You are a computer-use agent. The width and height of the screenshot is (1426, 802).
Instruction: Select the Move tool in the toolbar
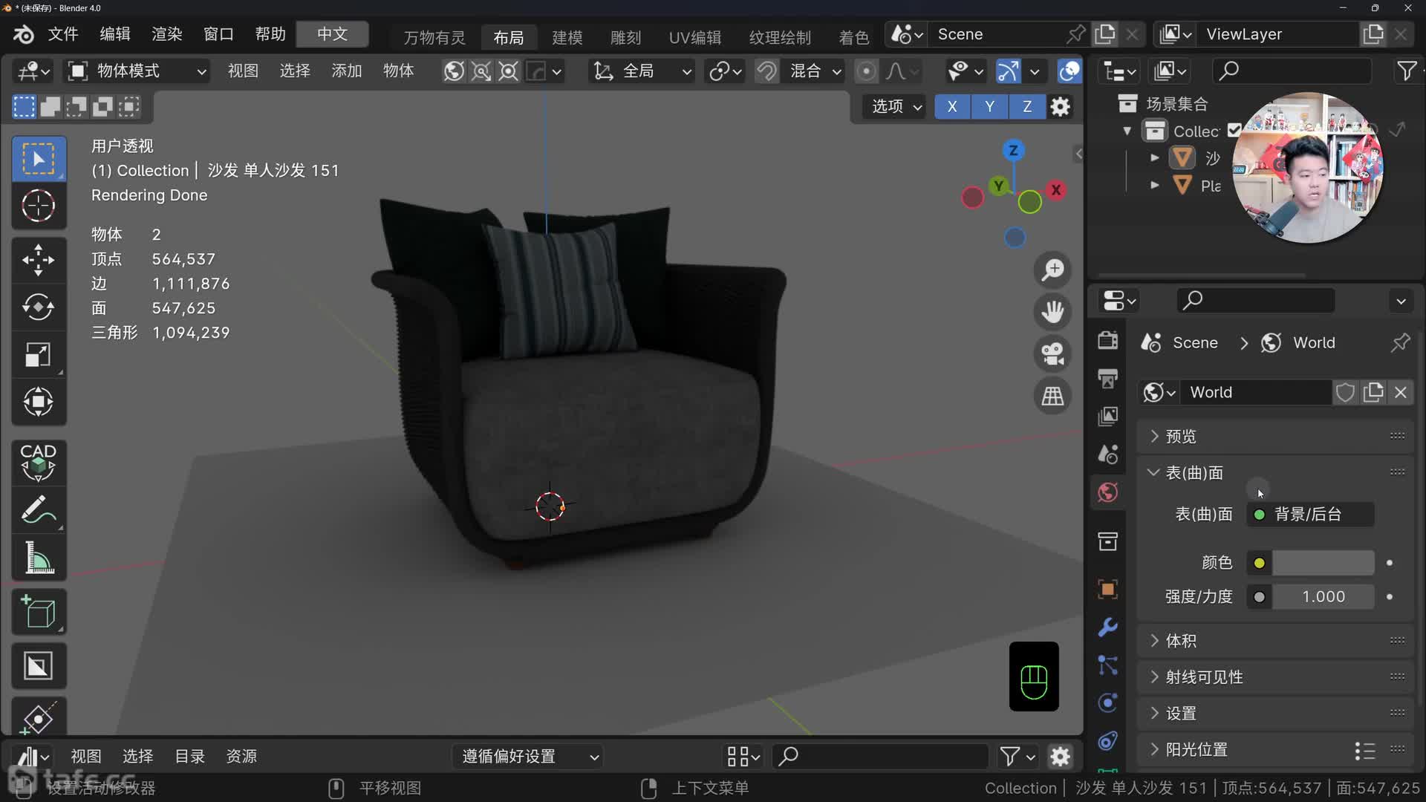tap(39, 259)
